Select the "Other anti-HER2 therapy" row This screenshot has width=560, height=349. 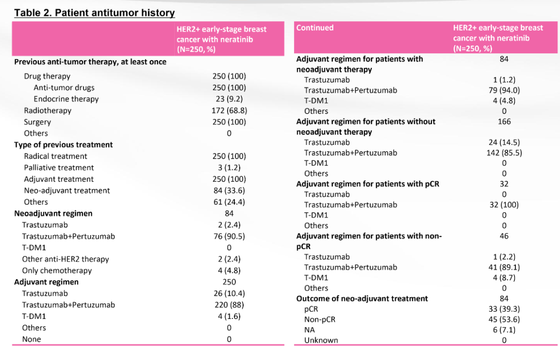(x=65, y=259)
